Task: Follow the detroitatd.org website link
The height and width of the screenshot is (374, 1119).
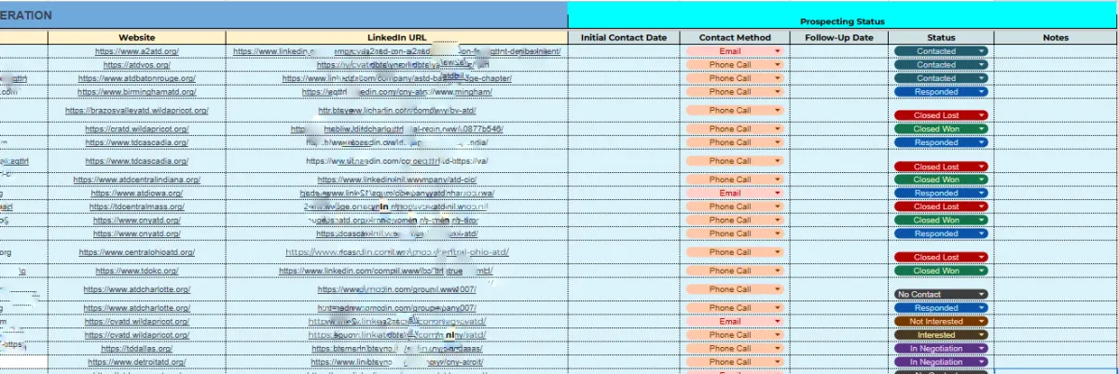Action: (x=136, y=362)
